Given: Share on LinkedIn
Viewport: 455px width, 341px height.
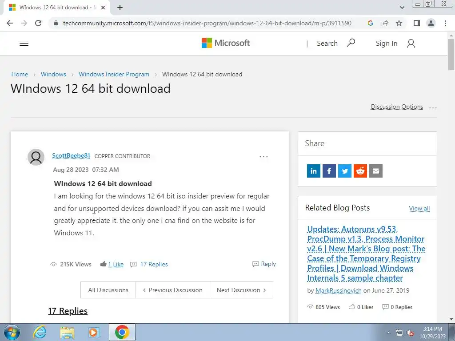Looking at the screenshot, I should [x=313, y=171].
